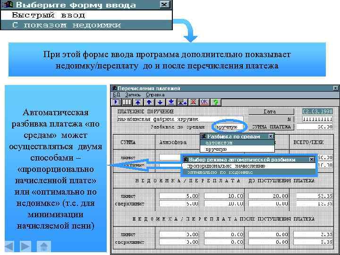This screenshot has width=340, height=255.
Task: Open the БД menu
Action: pyautogui.click(x=117, y=95)
